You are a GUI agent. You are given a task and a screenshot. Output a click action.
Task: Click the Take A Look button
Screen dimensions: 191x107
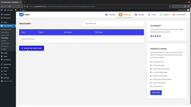click(156, 92)
